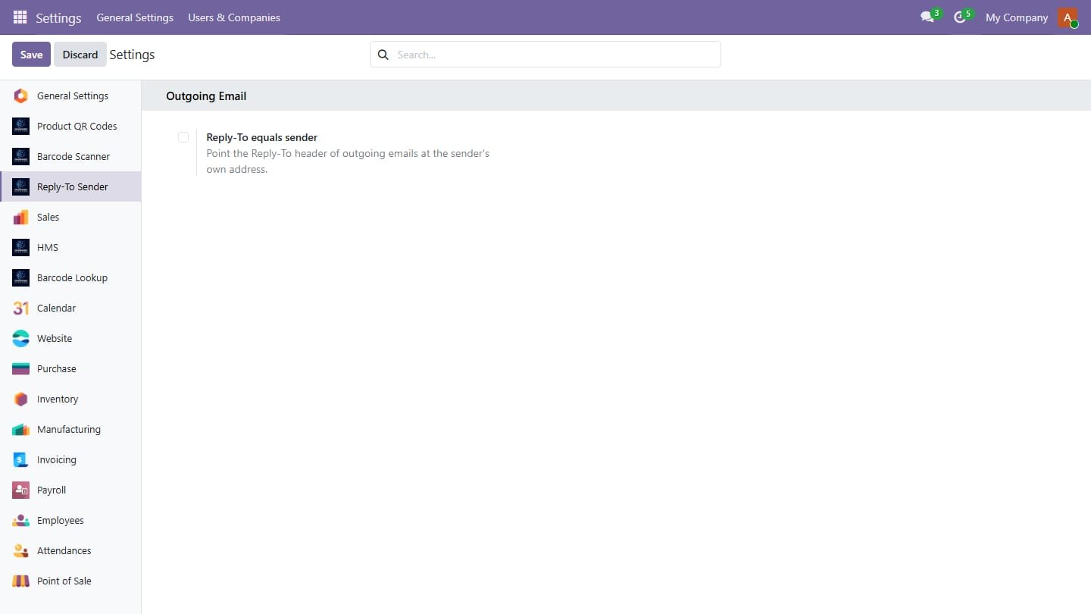This screenshot has height=614, width=1091.
Task: Open the conversations chat bubble icon
Action: coord(927,17)
